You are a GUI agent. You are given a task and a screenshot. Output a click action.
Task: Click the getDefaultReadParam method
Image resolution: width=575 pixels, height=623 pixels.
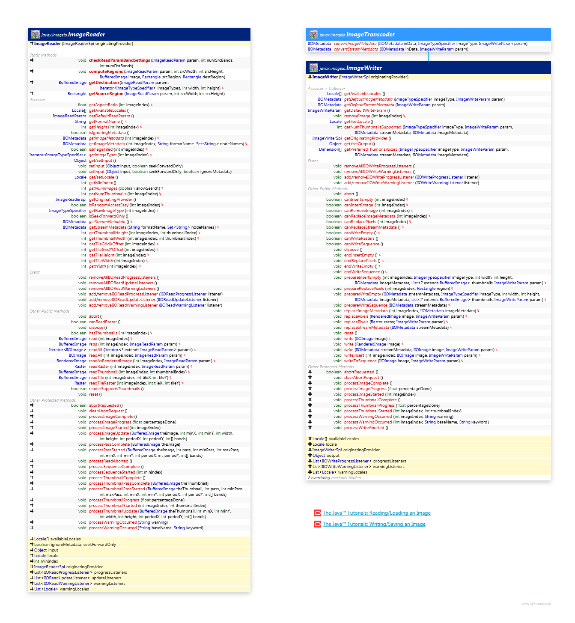pyautogui.click(x=110, y=116)
